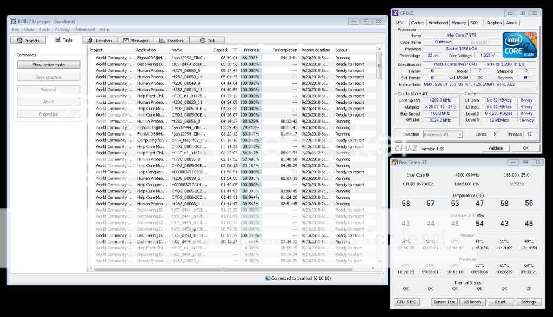553x317 pixels.
Task: Click the pie icon on Disk tab
Action: [202, 41]
